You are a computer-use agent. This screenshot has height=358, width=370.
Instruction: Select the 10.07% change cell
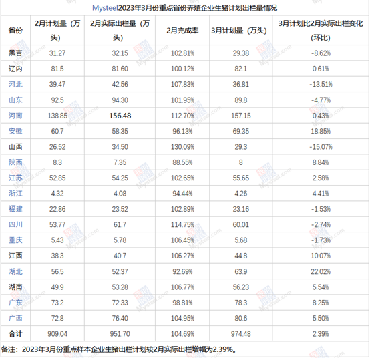321,256
